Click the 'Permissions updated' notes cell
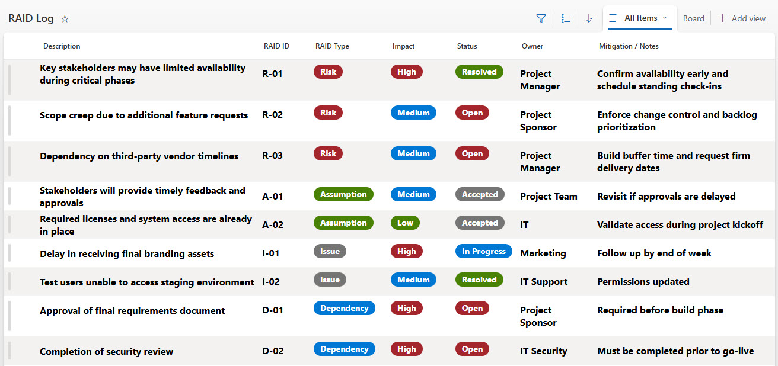 click(x=643, y=282)
